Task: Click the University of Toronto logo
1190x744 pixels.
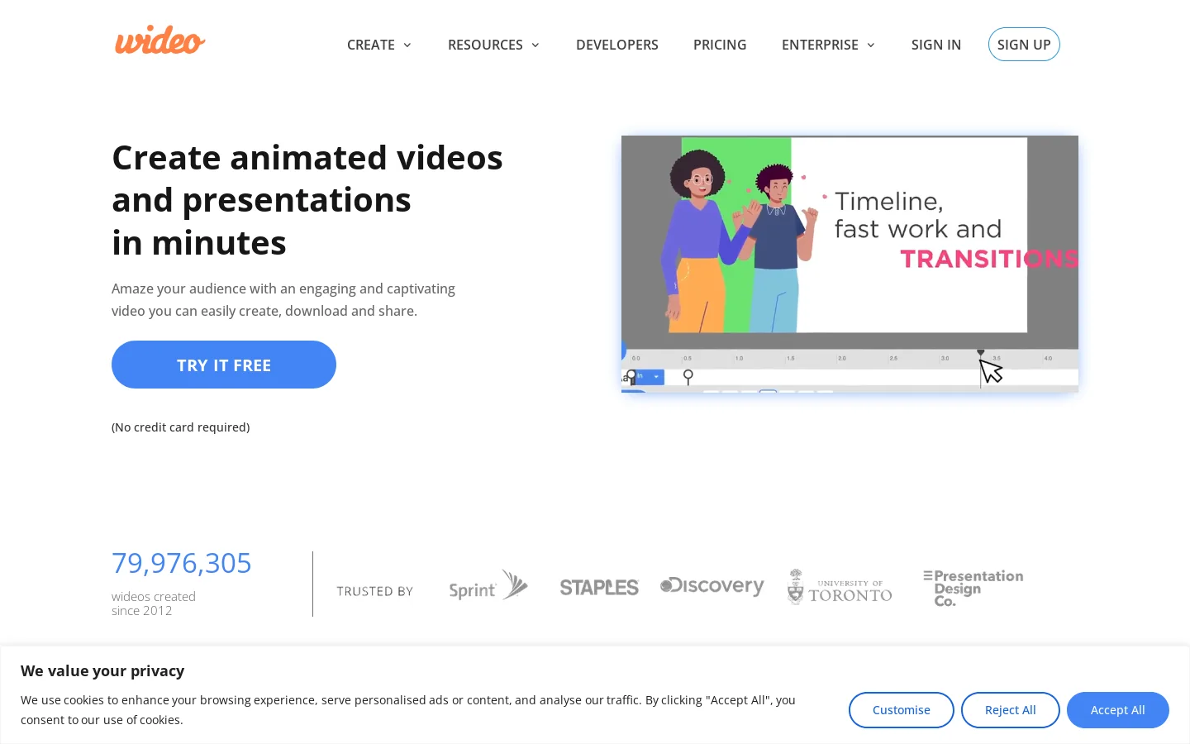Action: 840,587
